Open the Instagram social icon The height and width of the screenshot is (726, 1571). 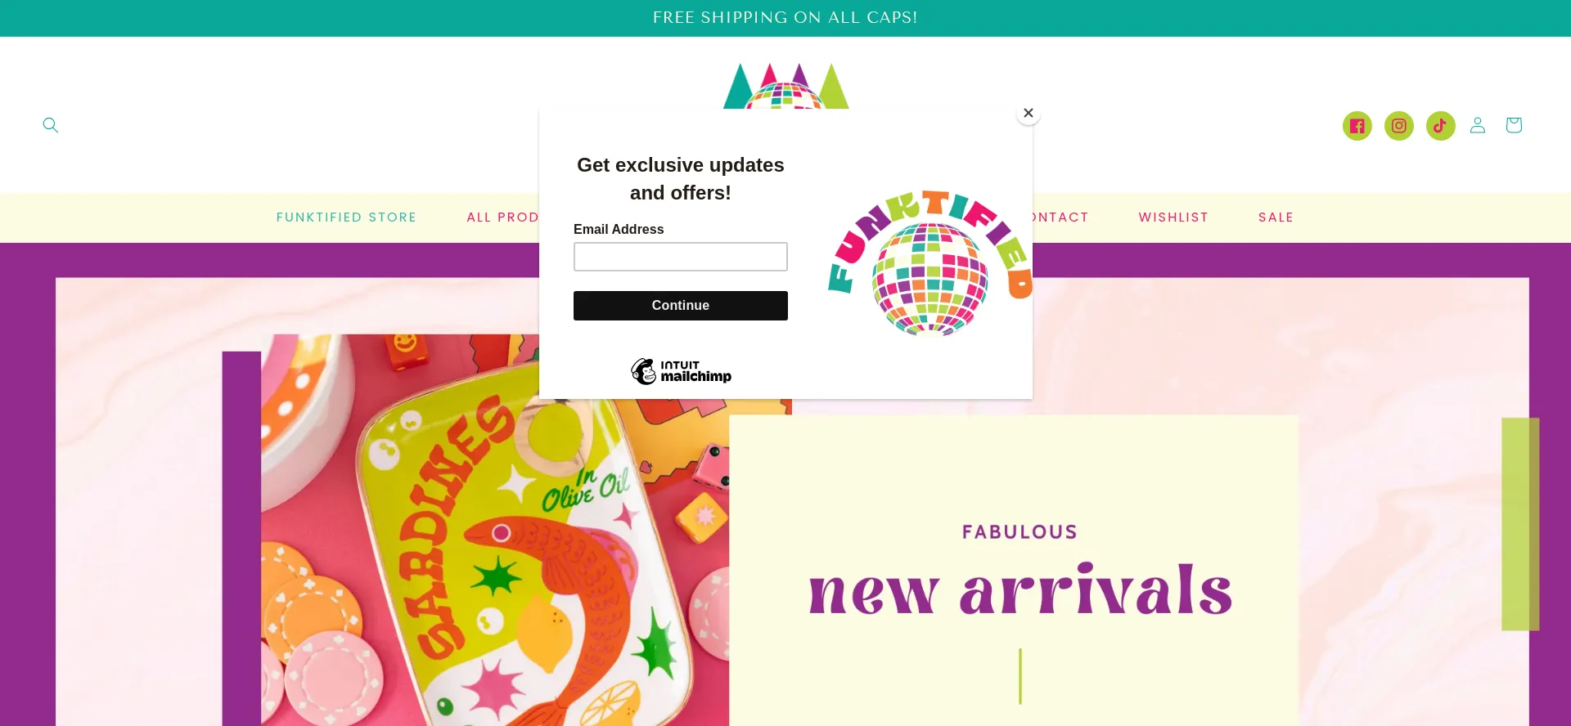pyautogui.click(x=1398, y=126)
